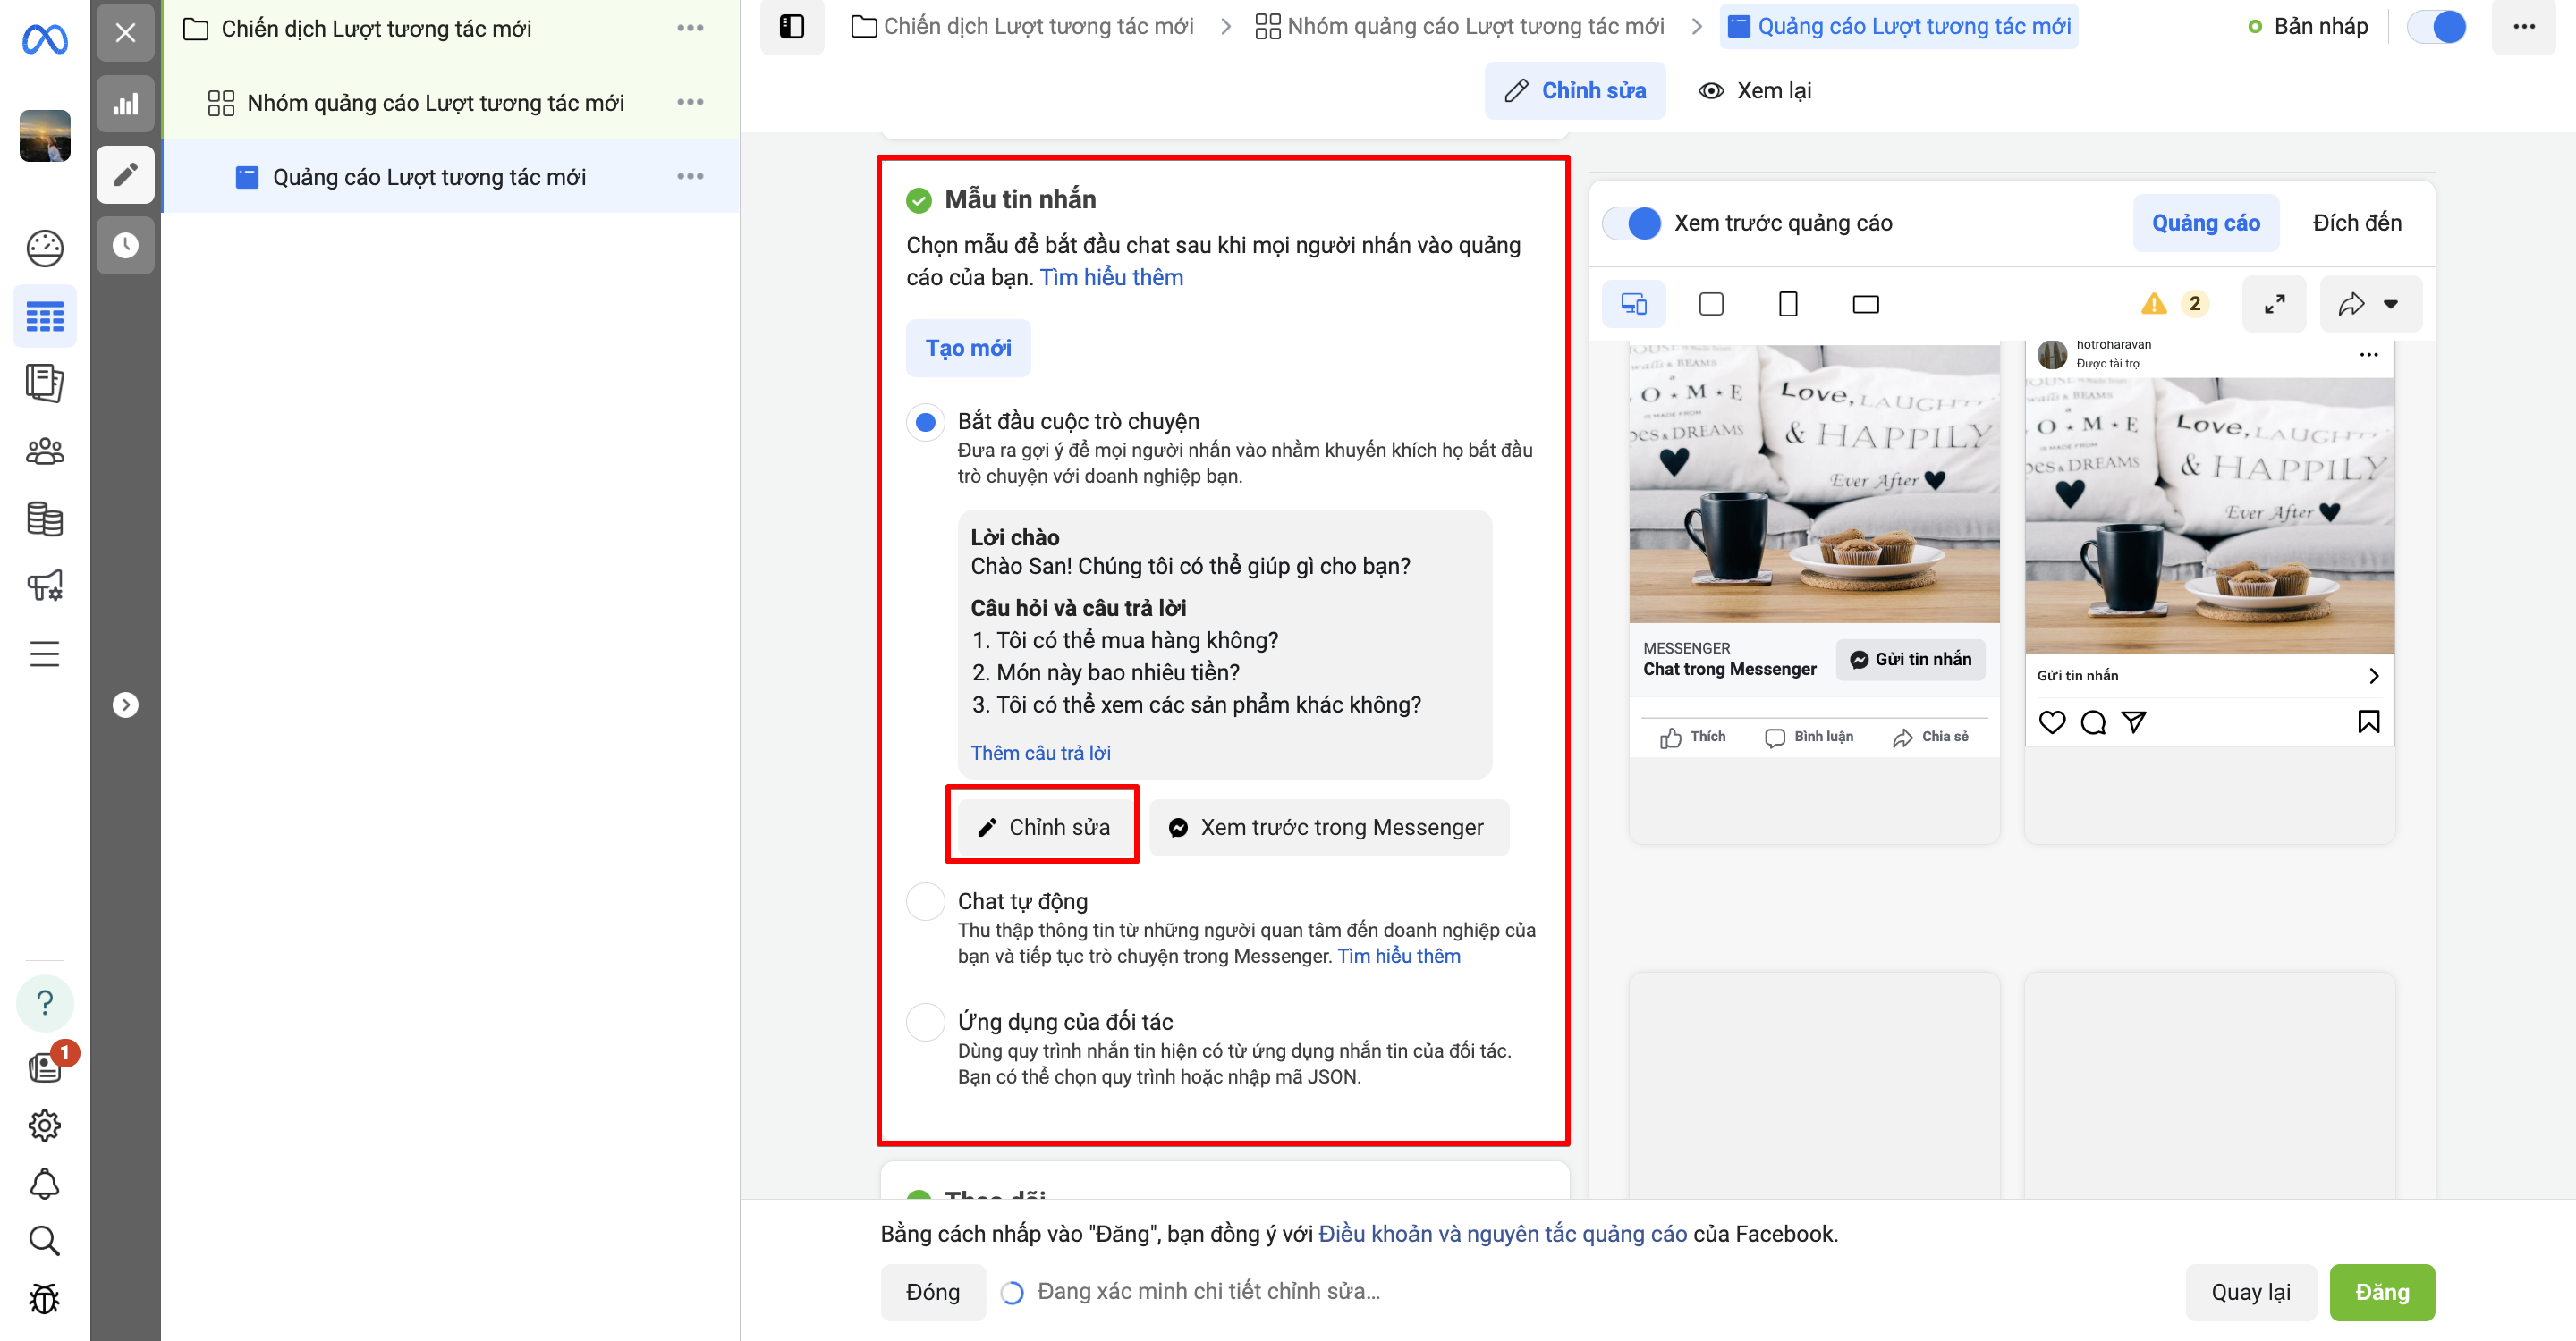Viewport: 2576px width, 1341px height.
Task: Toggle the ad status switch beside Bản nháp
Action: pyautogui.click(x=2436, y=27)
